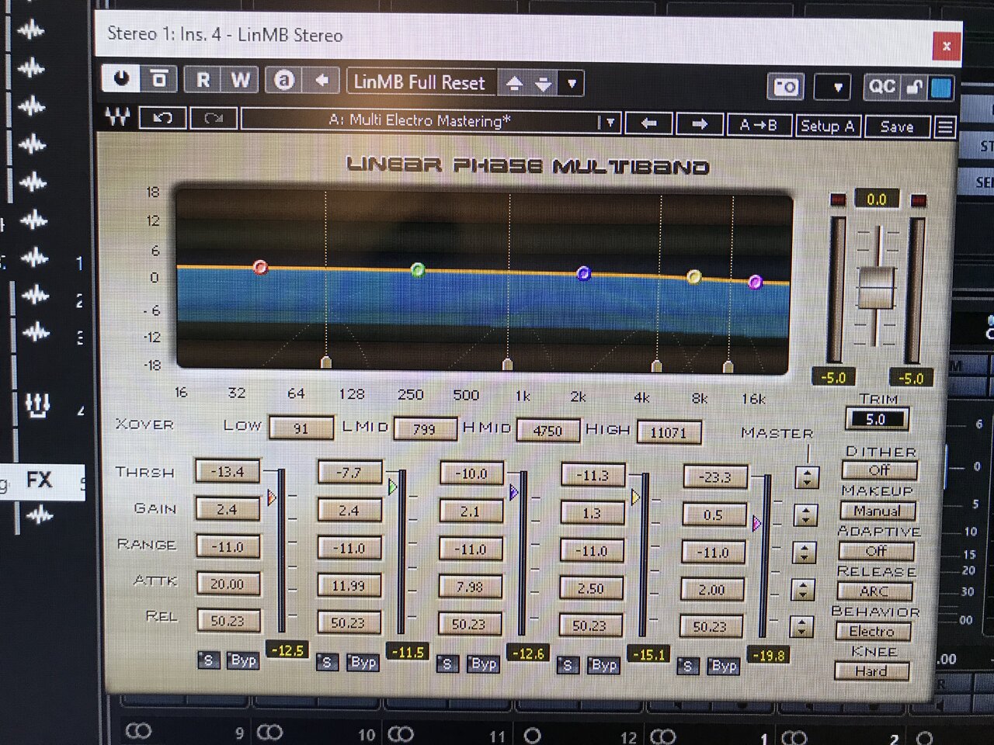Image resolution: width=994 pixels, height=745 pixels.
Task: Click the Adaptive Off value
Action: (x=876, y=551)
